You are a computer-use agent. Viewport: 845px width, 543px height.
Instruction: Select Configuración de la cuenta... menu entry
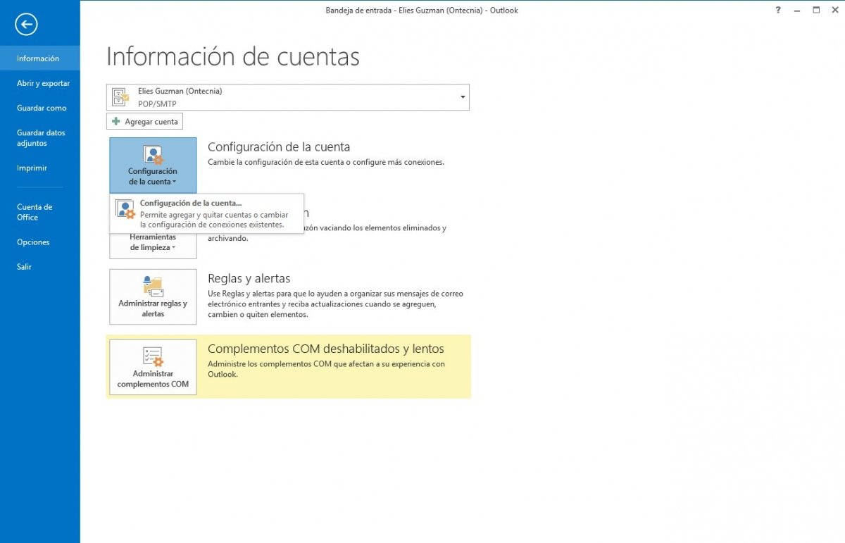[207, 213]
